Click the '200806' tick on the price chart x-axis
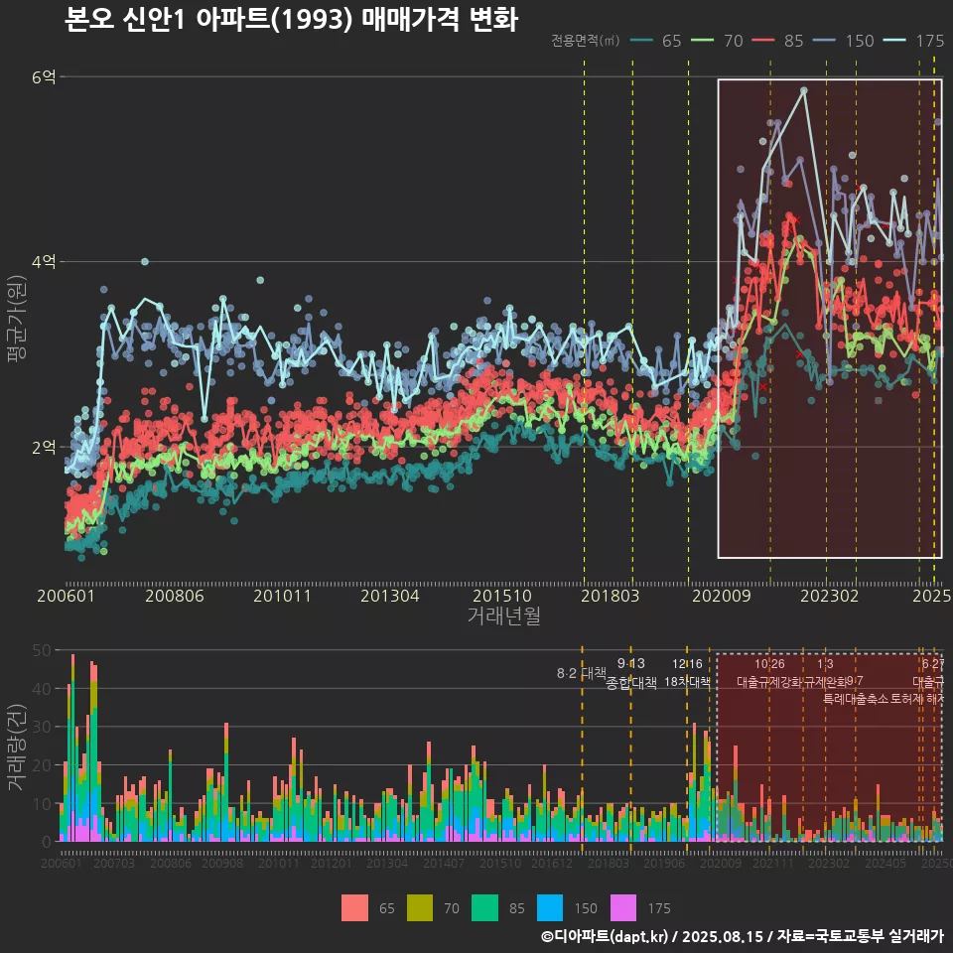The width and height of the screenshot is (953, 953). click(x=175, y=596)
